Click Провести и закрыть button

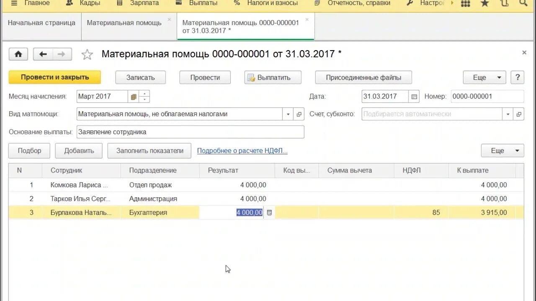pos(55,77)
